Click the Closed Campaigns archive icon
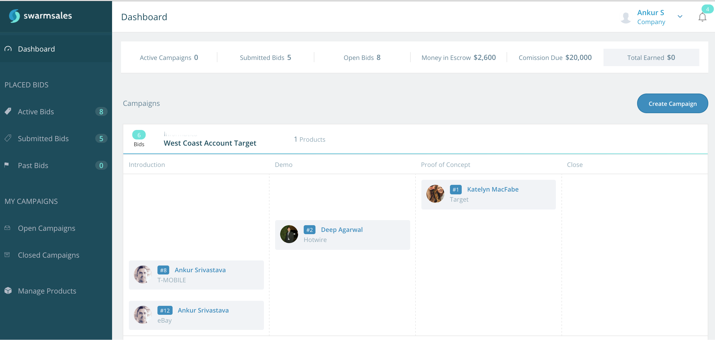This screenshot has height=340, width=715. point(8,255)
